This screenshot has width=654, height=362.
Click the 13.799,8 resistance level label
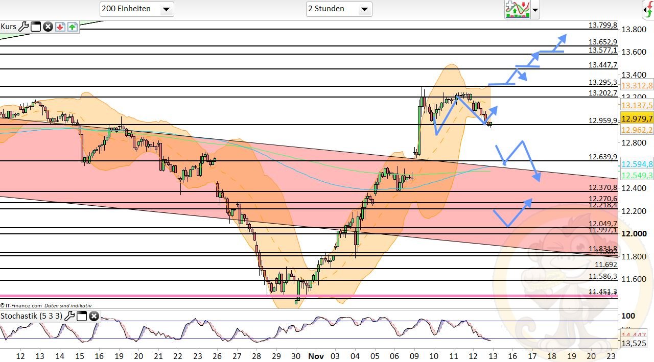[x=603, y=25]
